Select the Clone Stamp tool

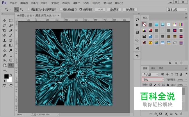(4, 40)
